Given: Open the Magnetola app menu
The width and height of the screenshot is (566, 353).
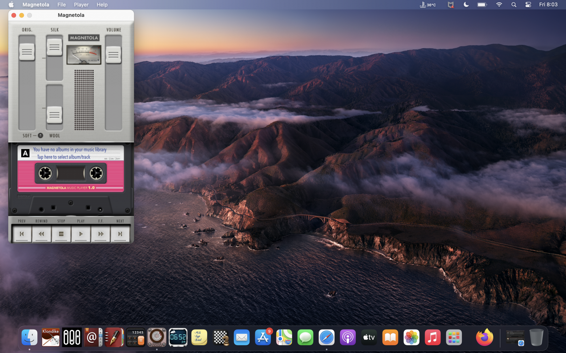Looking at the screenshot, I should tap(36, 5).
